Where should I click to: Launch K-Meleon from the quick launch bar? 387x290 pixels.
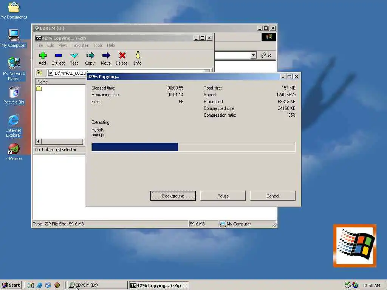pyautogui.click(x=57, y=285)
